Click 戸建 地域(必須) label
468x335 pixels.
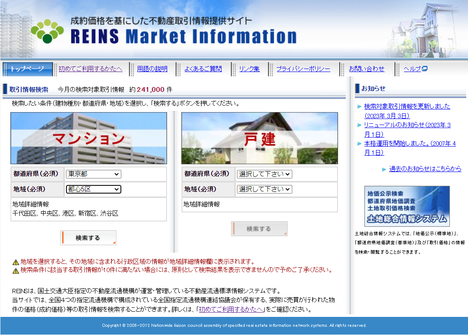tap(200, 189)
